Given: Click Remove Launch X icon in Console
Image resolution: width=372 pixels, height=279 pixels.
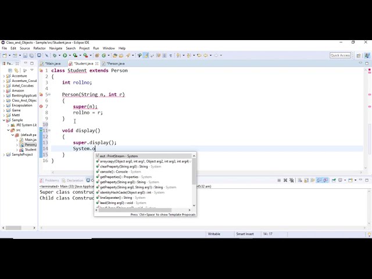Looking at the screenshot, I should click(285, 180).
